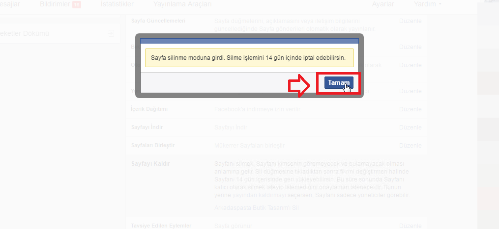Image resolution: width=499 pixels, height=229 pixels.
Task: Open the Bildirimler tab
Action: [x=55, y=4]
